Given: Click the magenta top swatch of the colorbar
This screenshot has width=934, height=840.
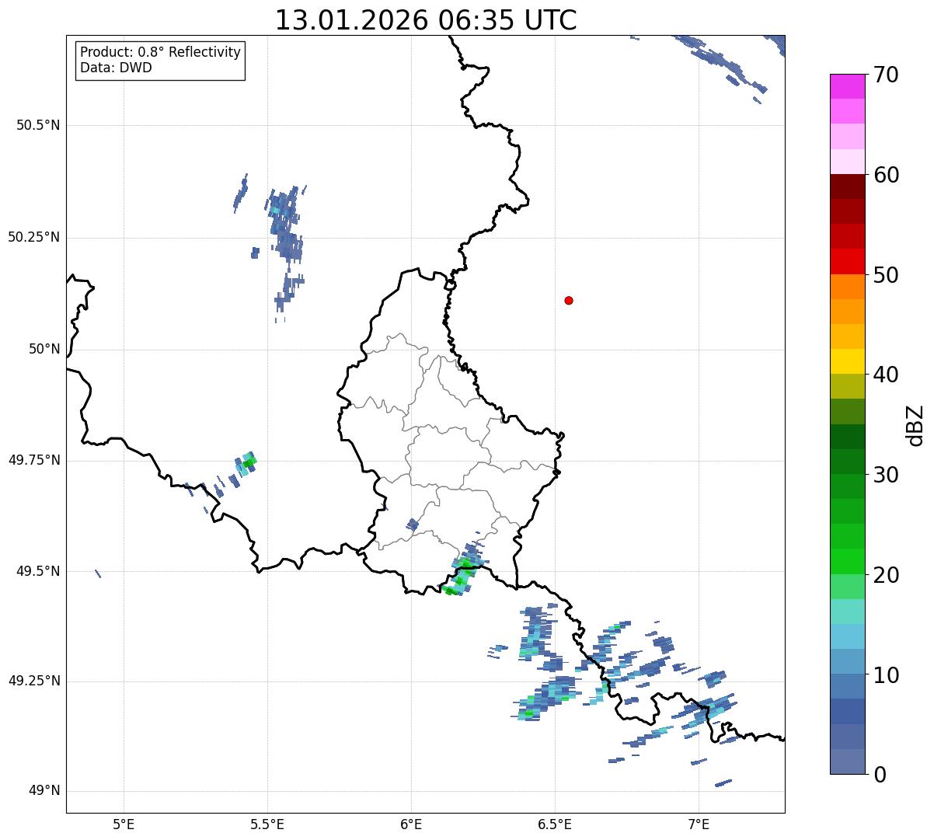Looking at the screenshot, I should pyautogui.click(x=847, y=86).
